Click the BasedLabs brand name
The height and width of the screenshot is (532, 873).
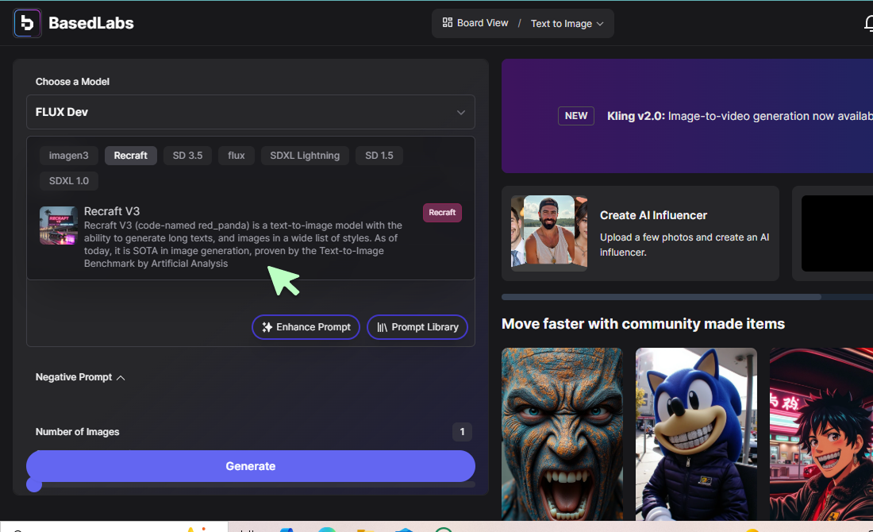point(91,23)
